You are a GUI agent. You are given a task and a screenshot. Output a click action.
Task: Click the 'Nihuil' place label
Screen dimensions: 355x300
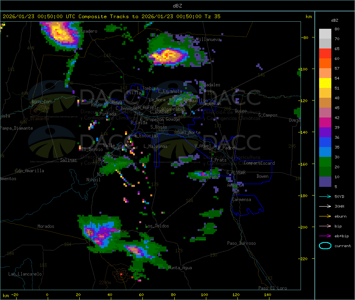(93, 180)
